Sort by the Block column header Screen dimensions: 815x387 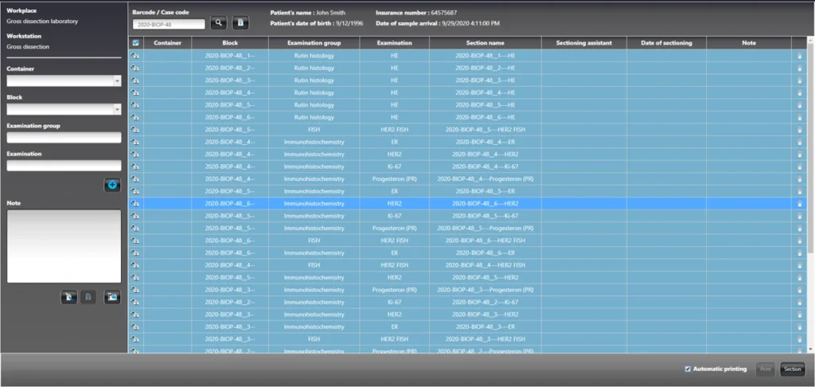230,43
